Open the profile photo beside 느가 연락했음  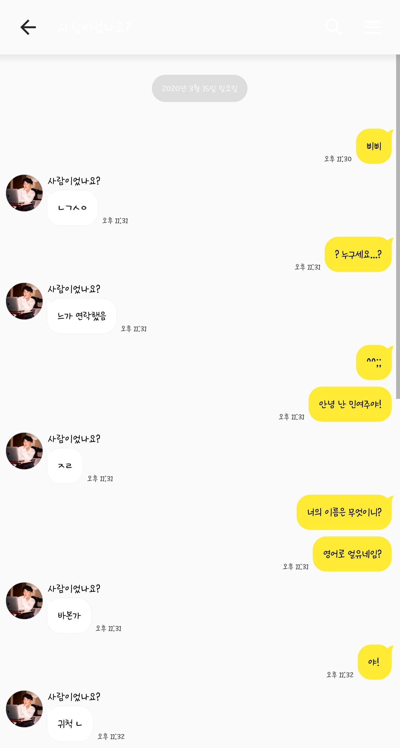(24, 301)
